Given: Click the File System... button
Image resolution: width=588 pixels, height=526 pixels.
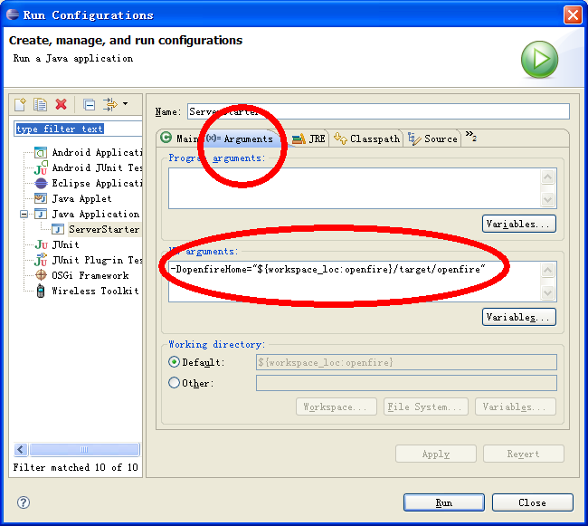Looking at the screenshot, I should click(426, 407).
